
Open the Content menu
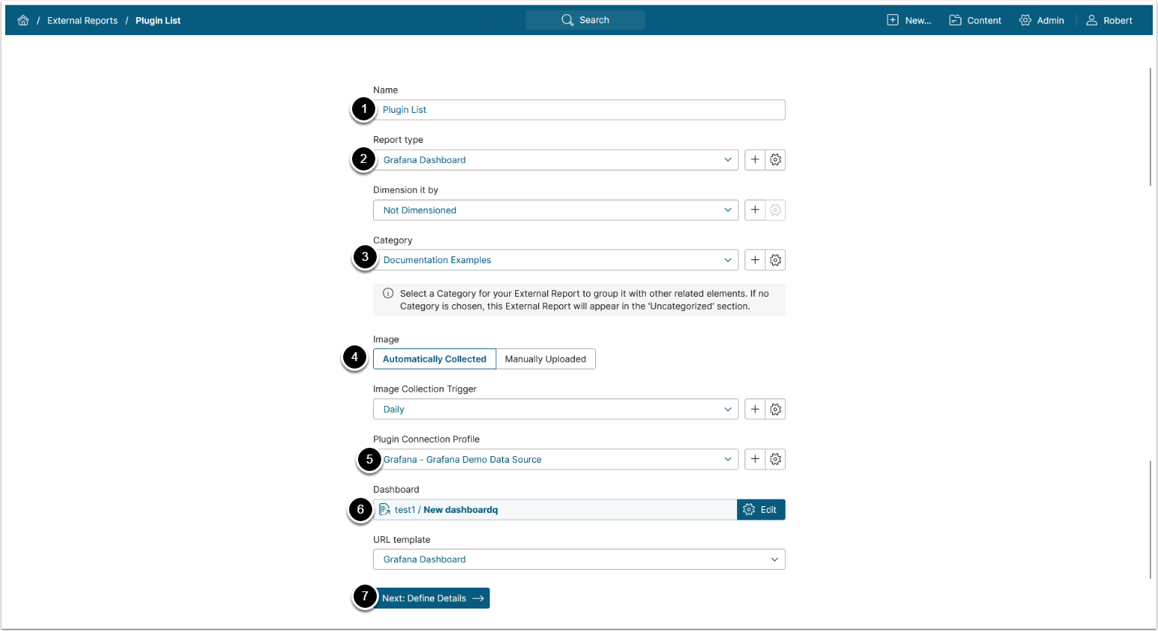click(x=976, y=20)
